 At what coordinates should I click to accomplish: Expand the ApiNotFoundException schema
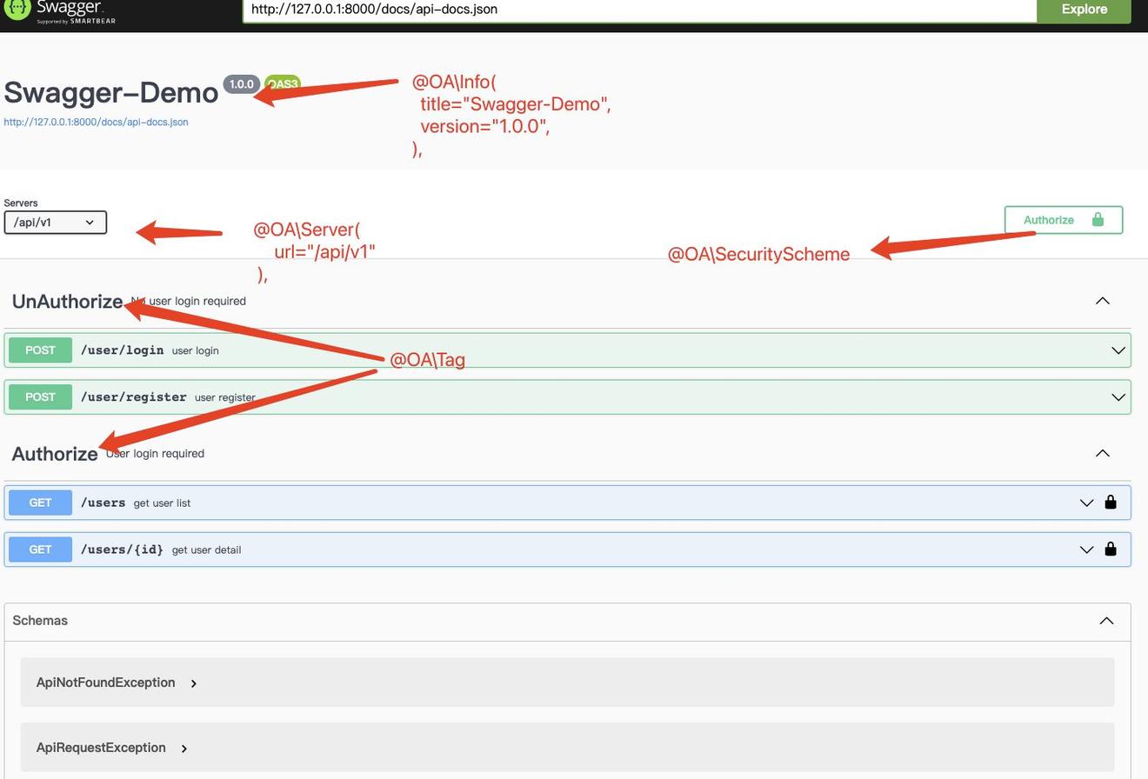[x=193, y=683]
